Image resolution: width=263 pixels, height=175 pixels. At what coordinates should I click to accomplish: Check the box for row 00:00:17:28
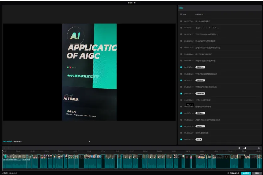[x=181, y=74]
